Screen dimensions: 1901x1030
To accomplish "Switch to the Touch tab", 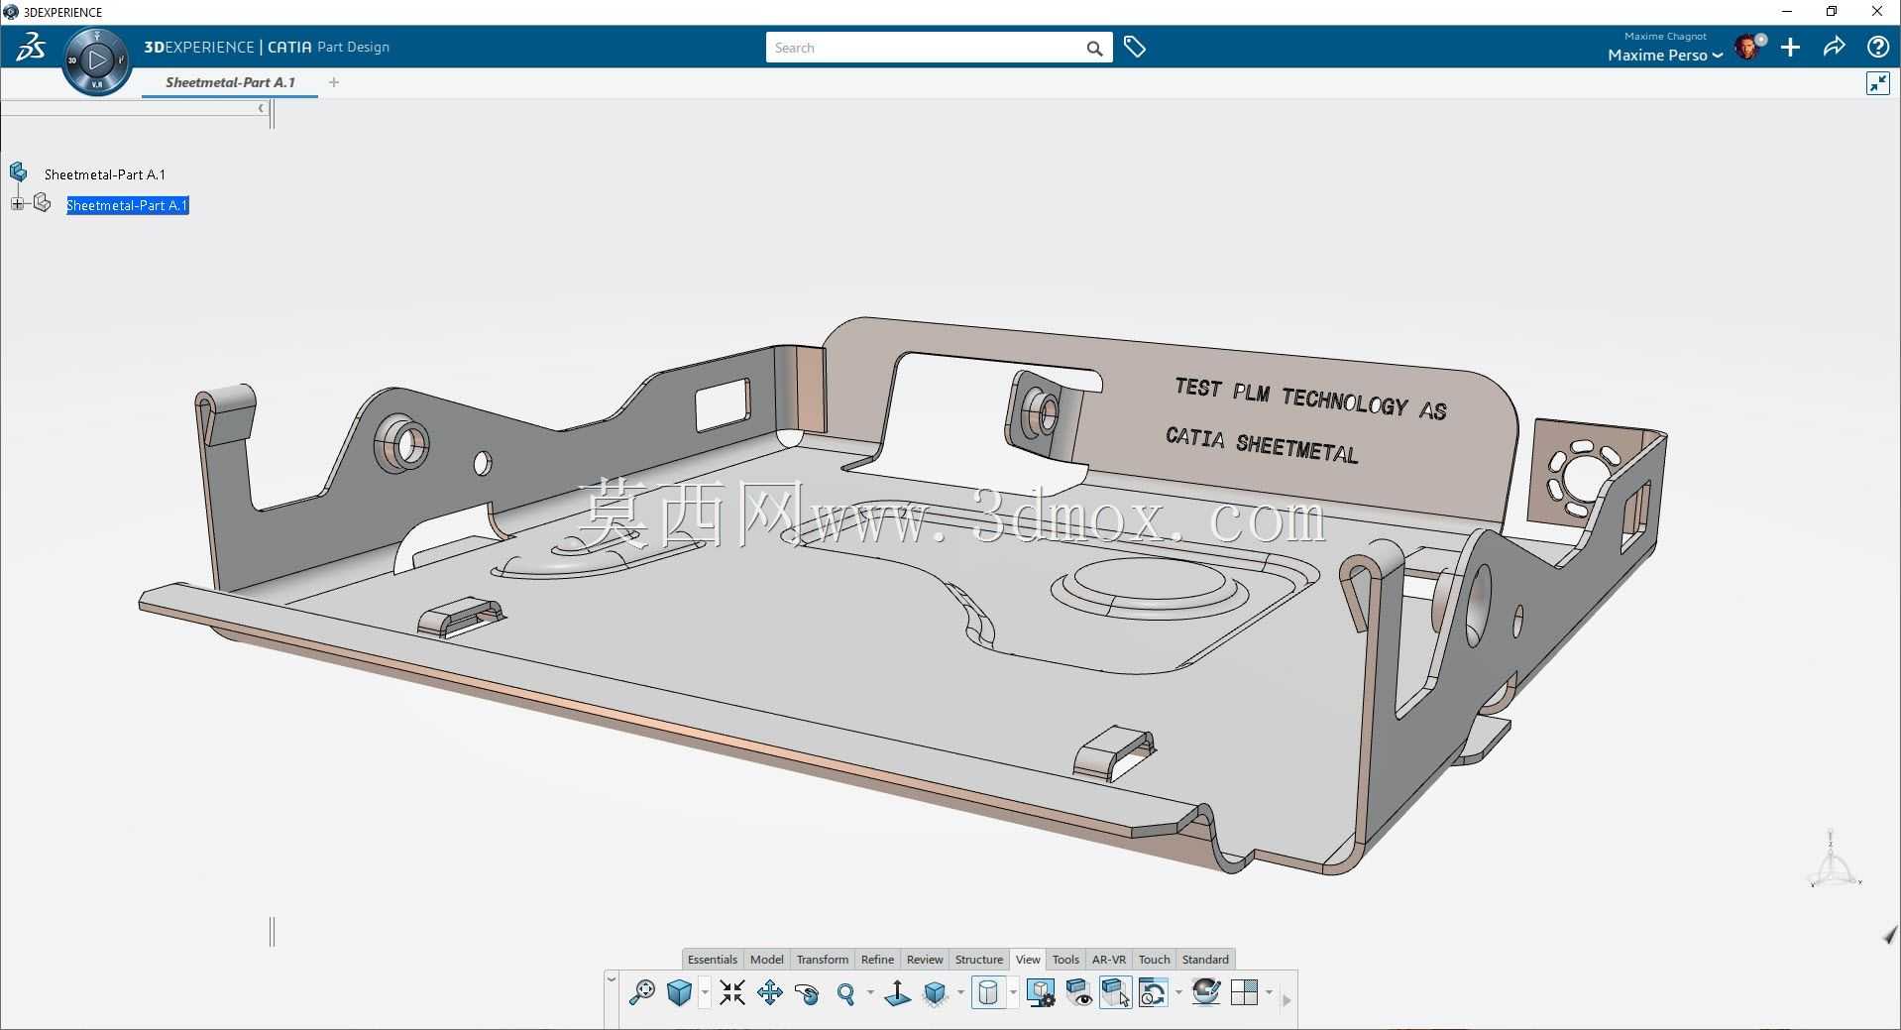I will [1155, 960].
